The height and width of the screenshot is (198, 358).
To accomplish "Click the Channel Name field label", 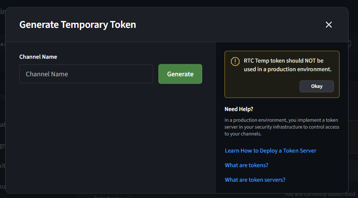I will tap(38, 57).
